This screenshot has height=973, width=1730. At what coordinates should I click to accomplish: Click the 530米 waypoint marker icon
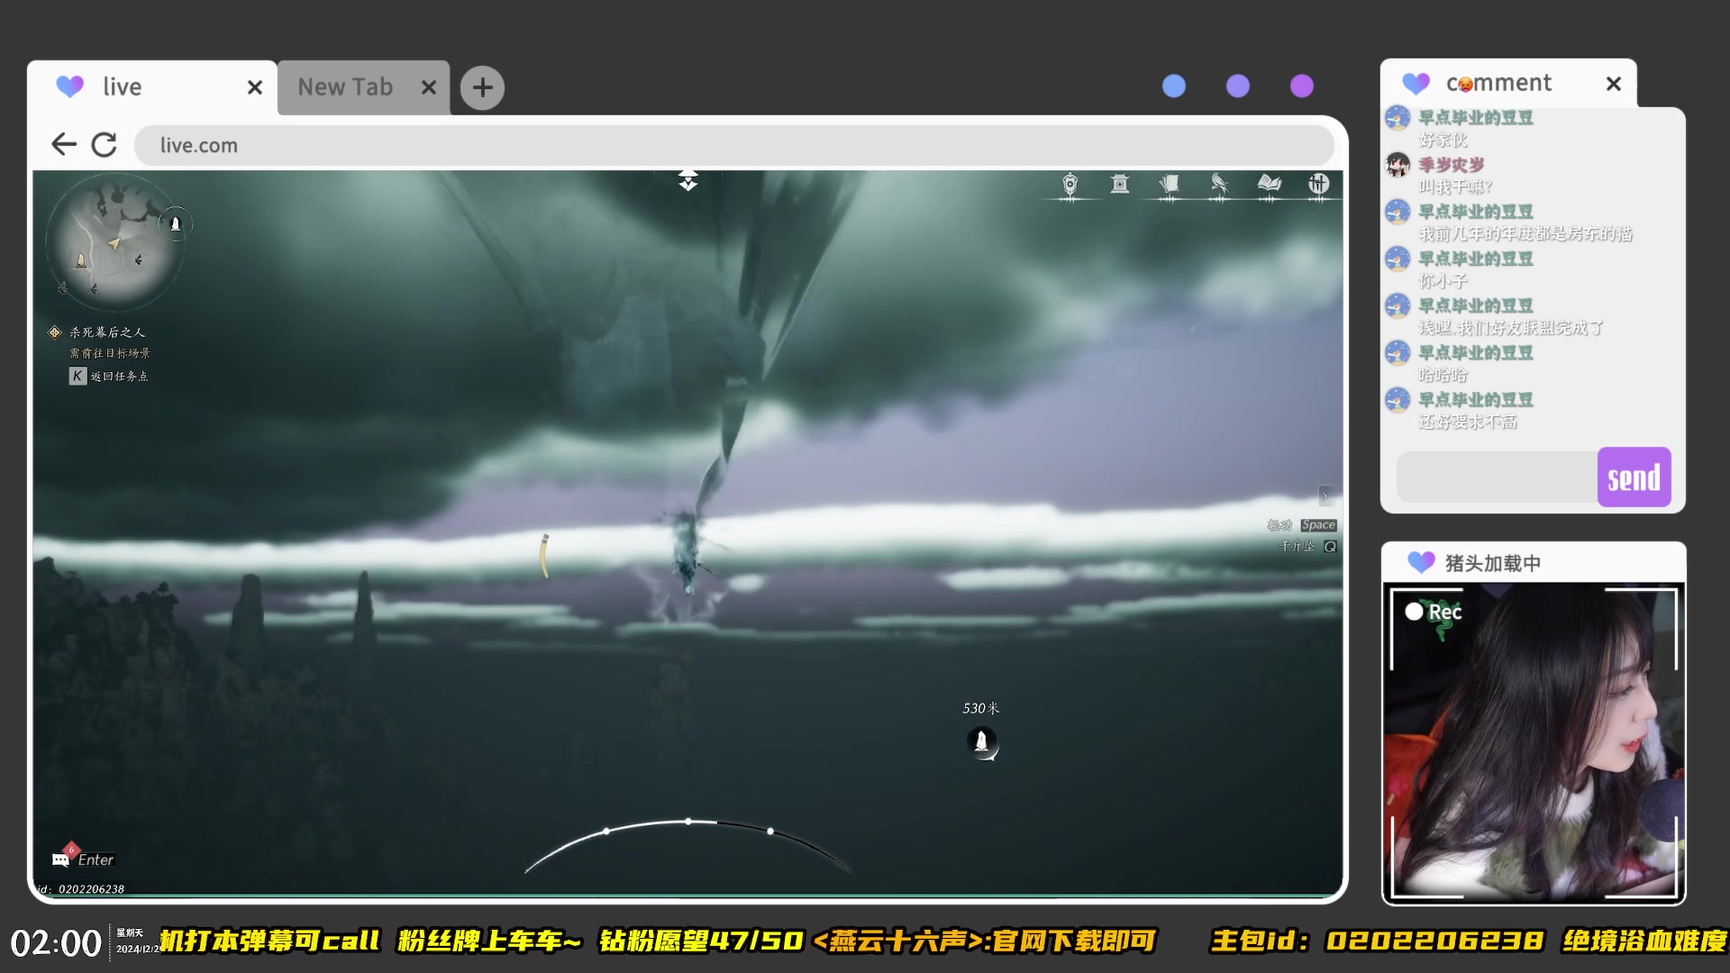tap(982, 741)
